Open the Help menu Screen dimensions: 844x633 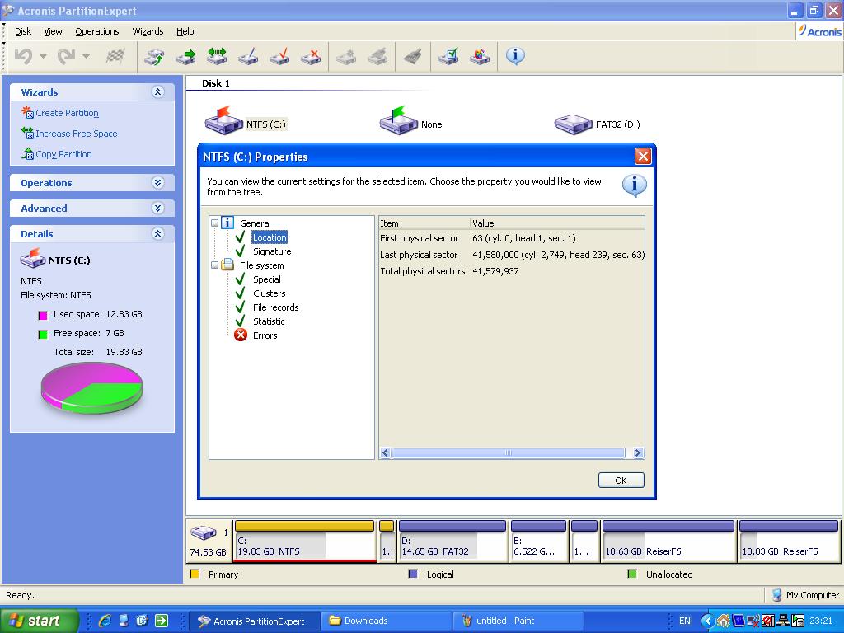click(185, 31)
